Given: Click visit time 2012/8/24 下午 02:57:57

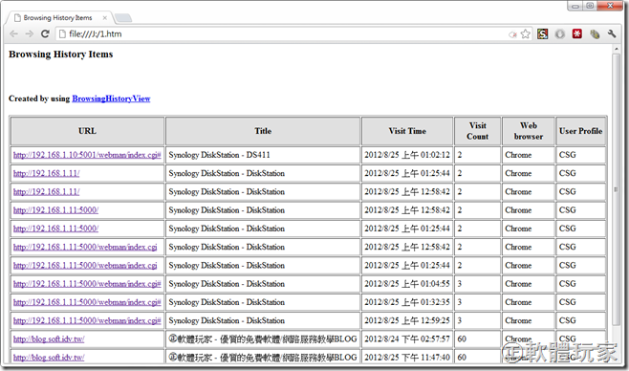Looking at the screenshot, I should pos(407,339).
